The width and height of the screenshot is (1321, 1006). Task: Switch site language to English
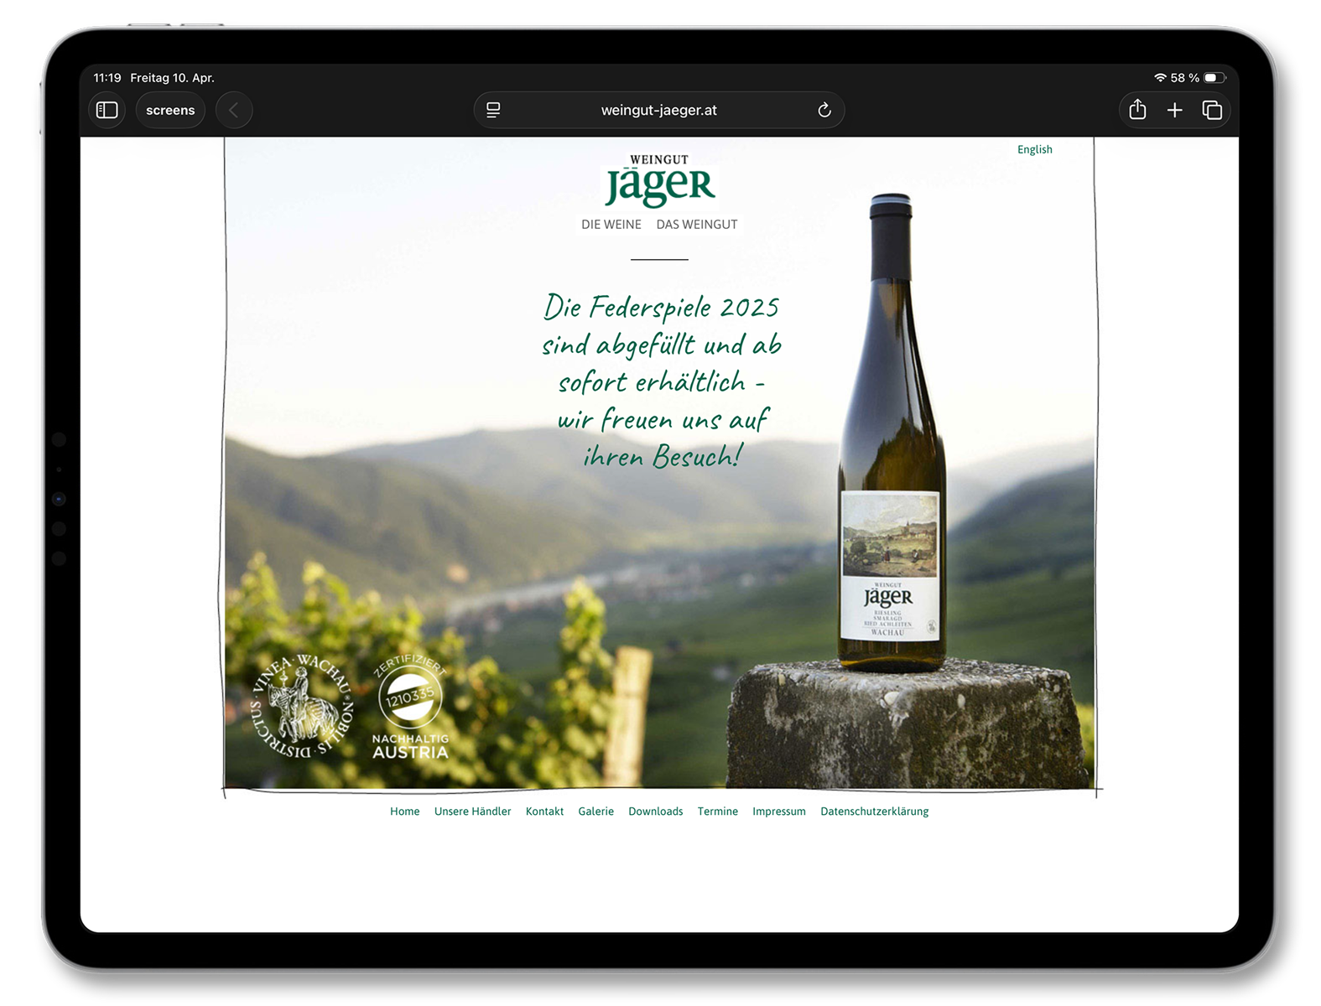pyautogui.click(x=1034, y=149)
